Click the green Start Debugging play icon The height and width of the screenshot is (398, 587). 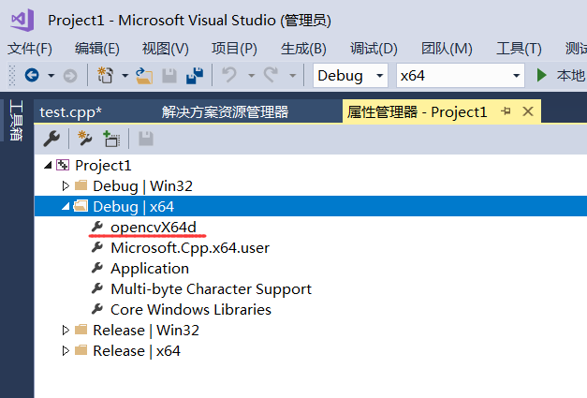541,75
